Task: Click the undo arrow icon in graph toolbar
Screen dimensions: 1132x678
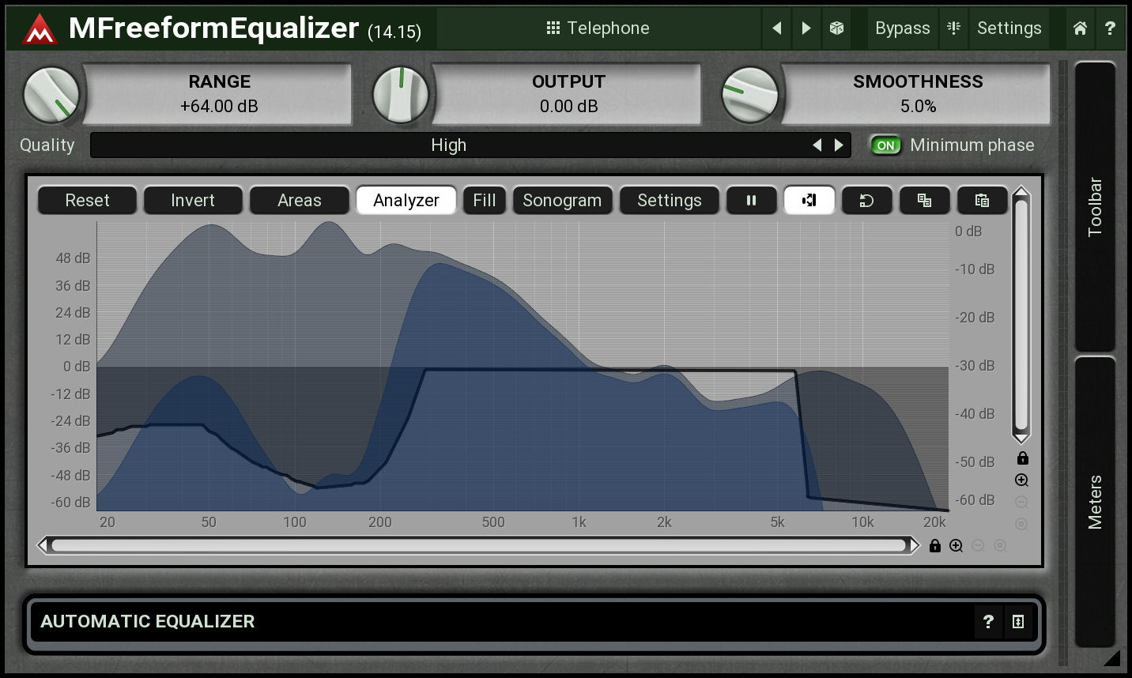Action: tap(866, 201)
